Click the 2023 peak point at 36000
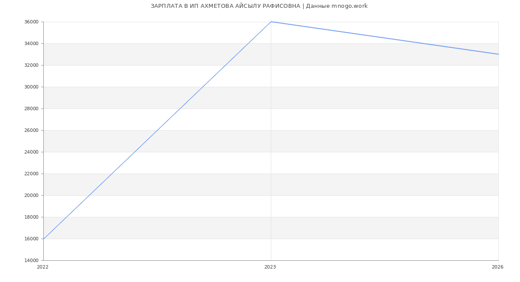Image resolution: width=520 pixels, height=282 pixels. 271,22
